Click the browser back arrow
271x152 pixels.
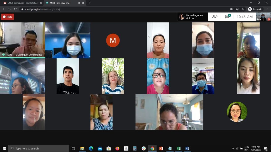tap(4, 9)
